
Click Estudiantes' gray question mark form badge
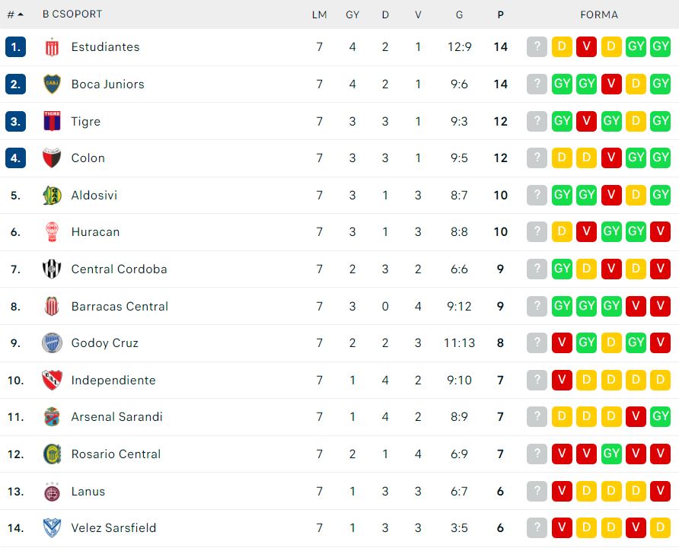click(537, 46)
